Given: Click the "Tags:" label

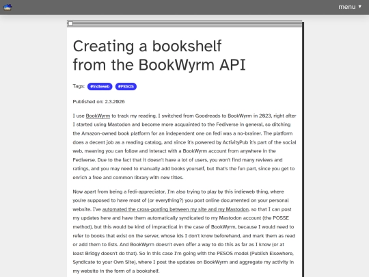Looking at the screenshot, I should 79,86.
